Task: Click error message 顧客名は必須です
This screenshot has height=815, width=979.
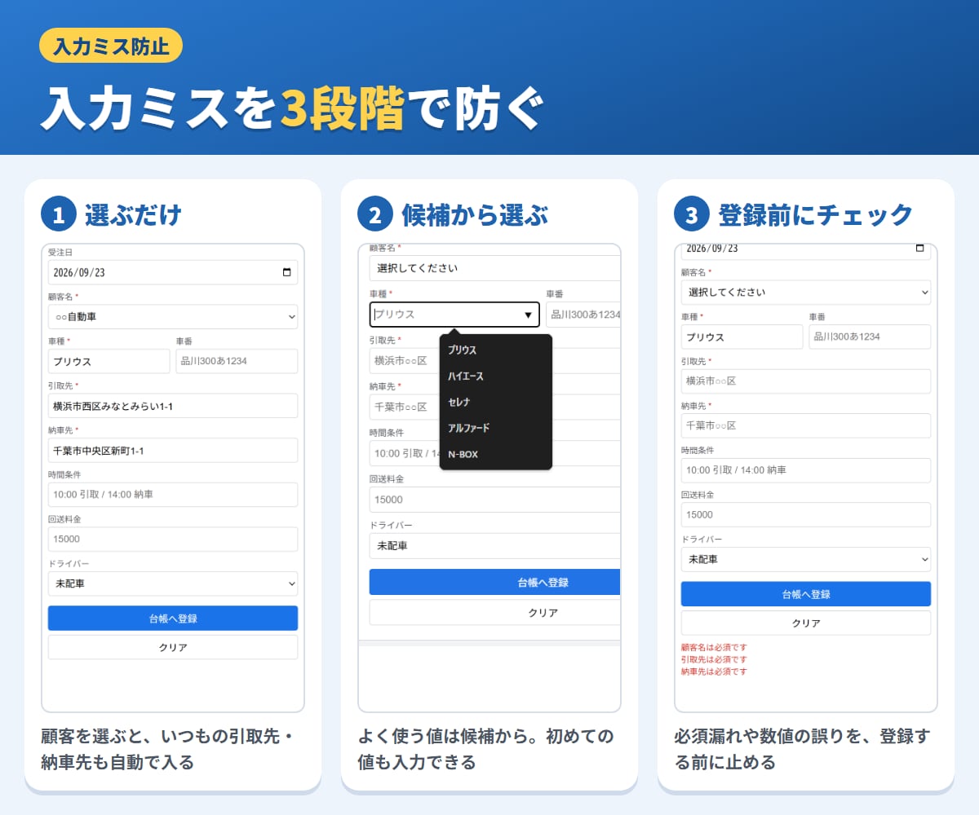Action: [714, 647]
